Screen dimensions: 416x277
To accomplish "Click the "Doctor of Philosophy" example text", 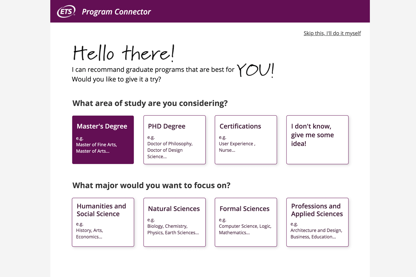I will click(x=170, y=144).
